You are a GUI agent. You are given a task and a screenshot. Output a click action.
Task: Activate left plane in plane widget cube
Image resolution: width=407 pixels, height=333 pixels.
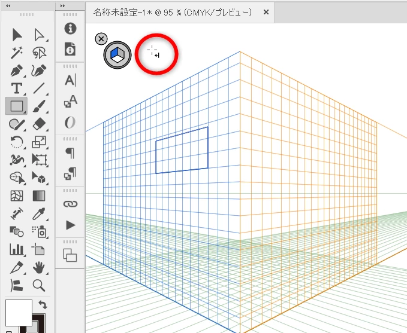pyautogui.click(x=114, y=53)
